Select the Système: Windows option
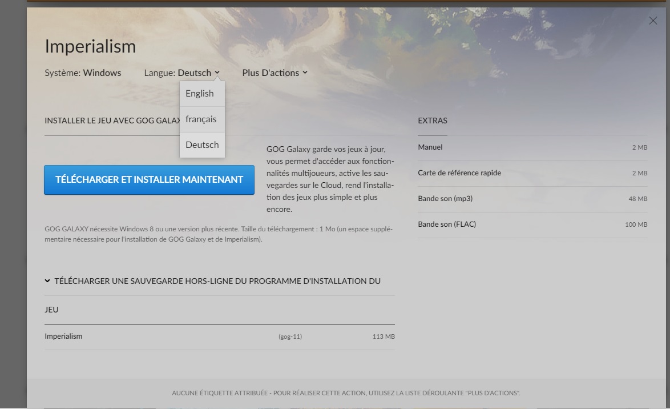670x409 pixels. click(83, 73)
